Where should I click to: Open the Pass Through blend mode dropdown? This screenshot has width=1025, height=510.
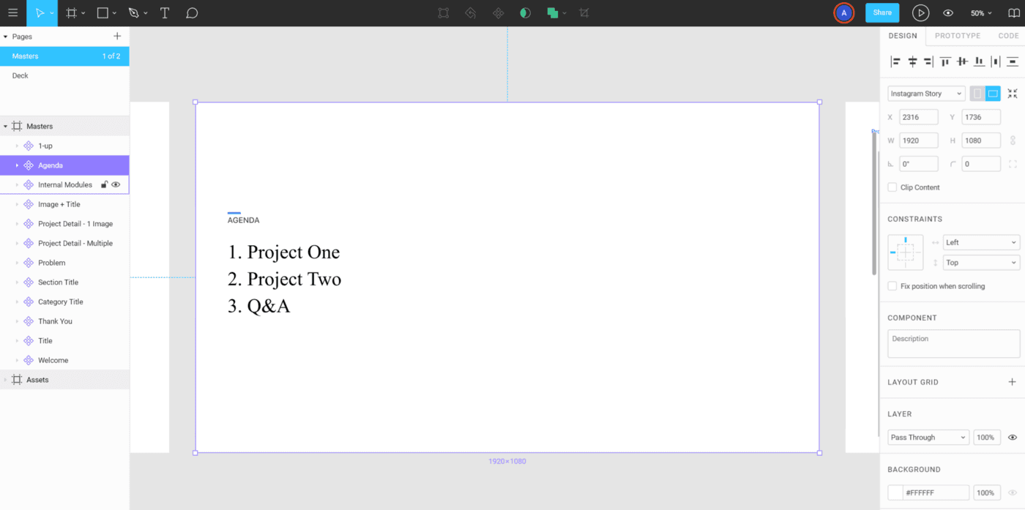coord(928,438)
